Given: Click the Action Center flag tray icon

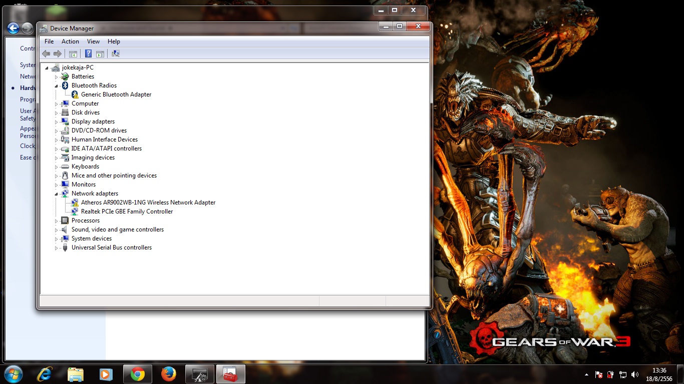Looking at the screenshot, I should (599, 374).
